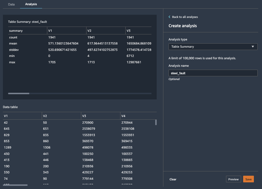The width and height of the screenshot is (262, 189).
Task: Click V2 header in Data table
Action: (x=45, y=116)
